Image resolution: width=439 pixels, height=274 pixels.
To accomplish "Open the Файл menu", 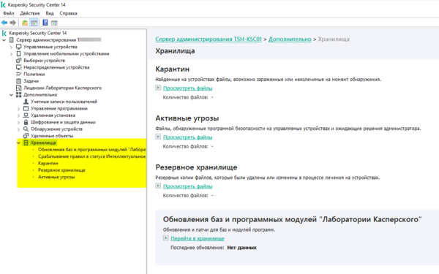I will pos(9,13).
